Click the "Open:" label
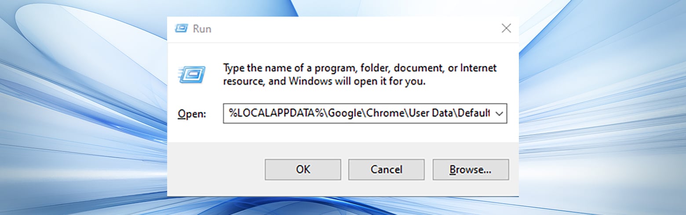This screenshot has width=686, height=215. tap(192, 114)
